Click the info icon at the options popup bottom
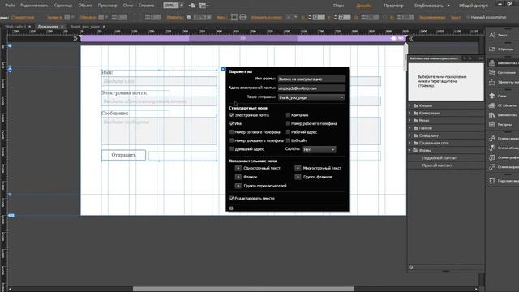 231,208
